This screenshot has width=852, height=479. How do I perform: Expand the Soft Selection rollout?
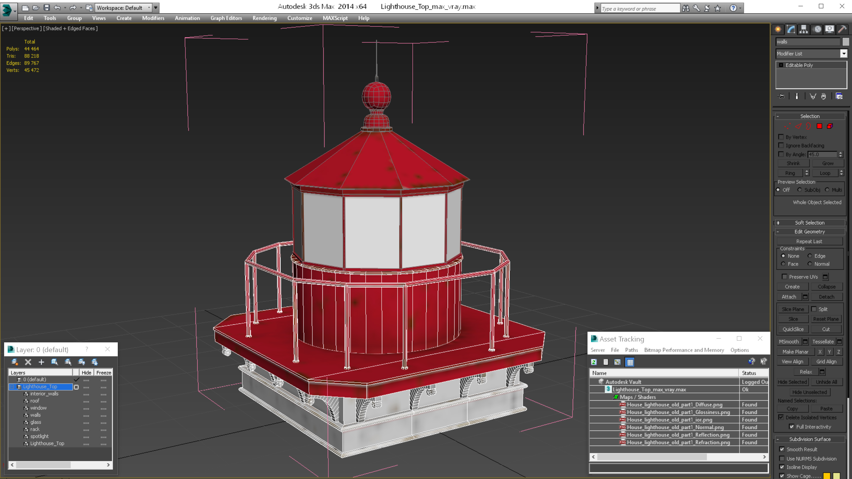(810, 223)
